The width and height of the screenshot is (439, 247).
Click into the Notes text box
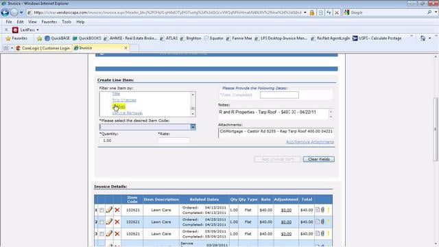pos(273,114)
